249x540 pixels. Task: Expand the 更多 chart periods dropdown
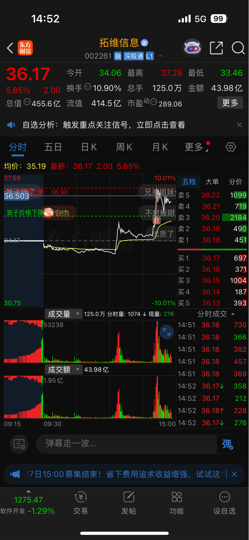(197, 147)
